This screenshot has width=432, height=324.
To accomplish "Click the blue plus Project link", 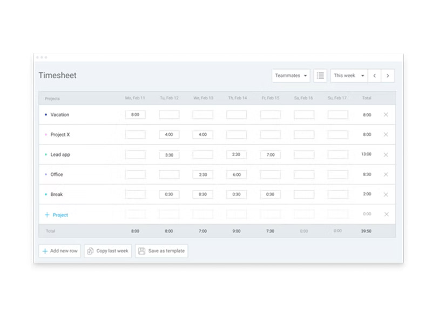I will pyautogui.click(x=57, y=215).
